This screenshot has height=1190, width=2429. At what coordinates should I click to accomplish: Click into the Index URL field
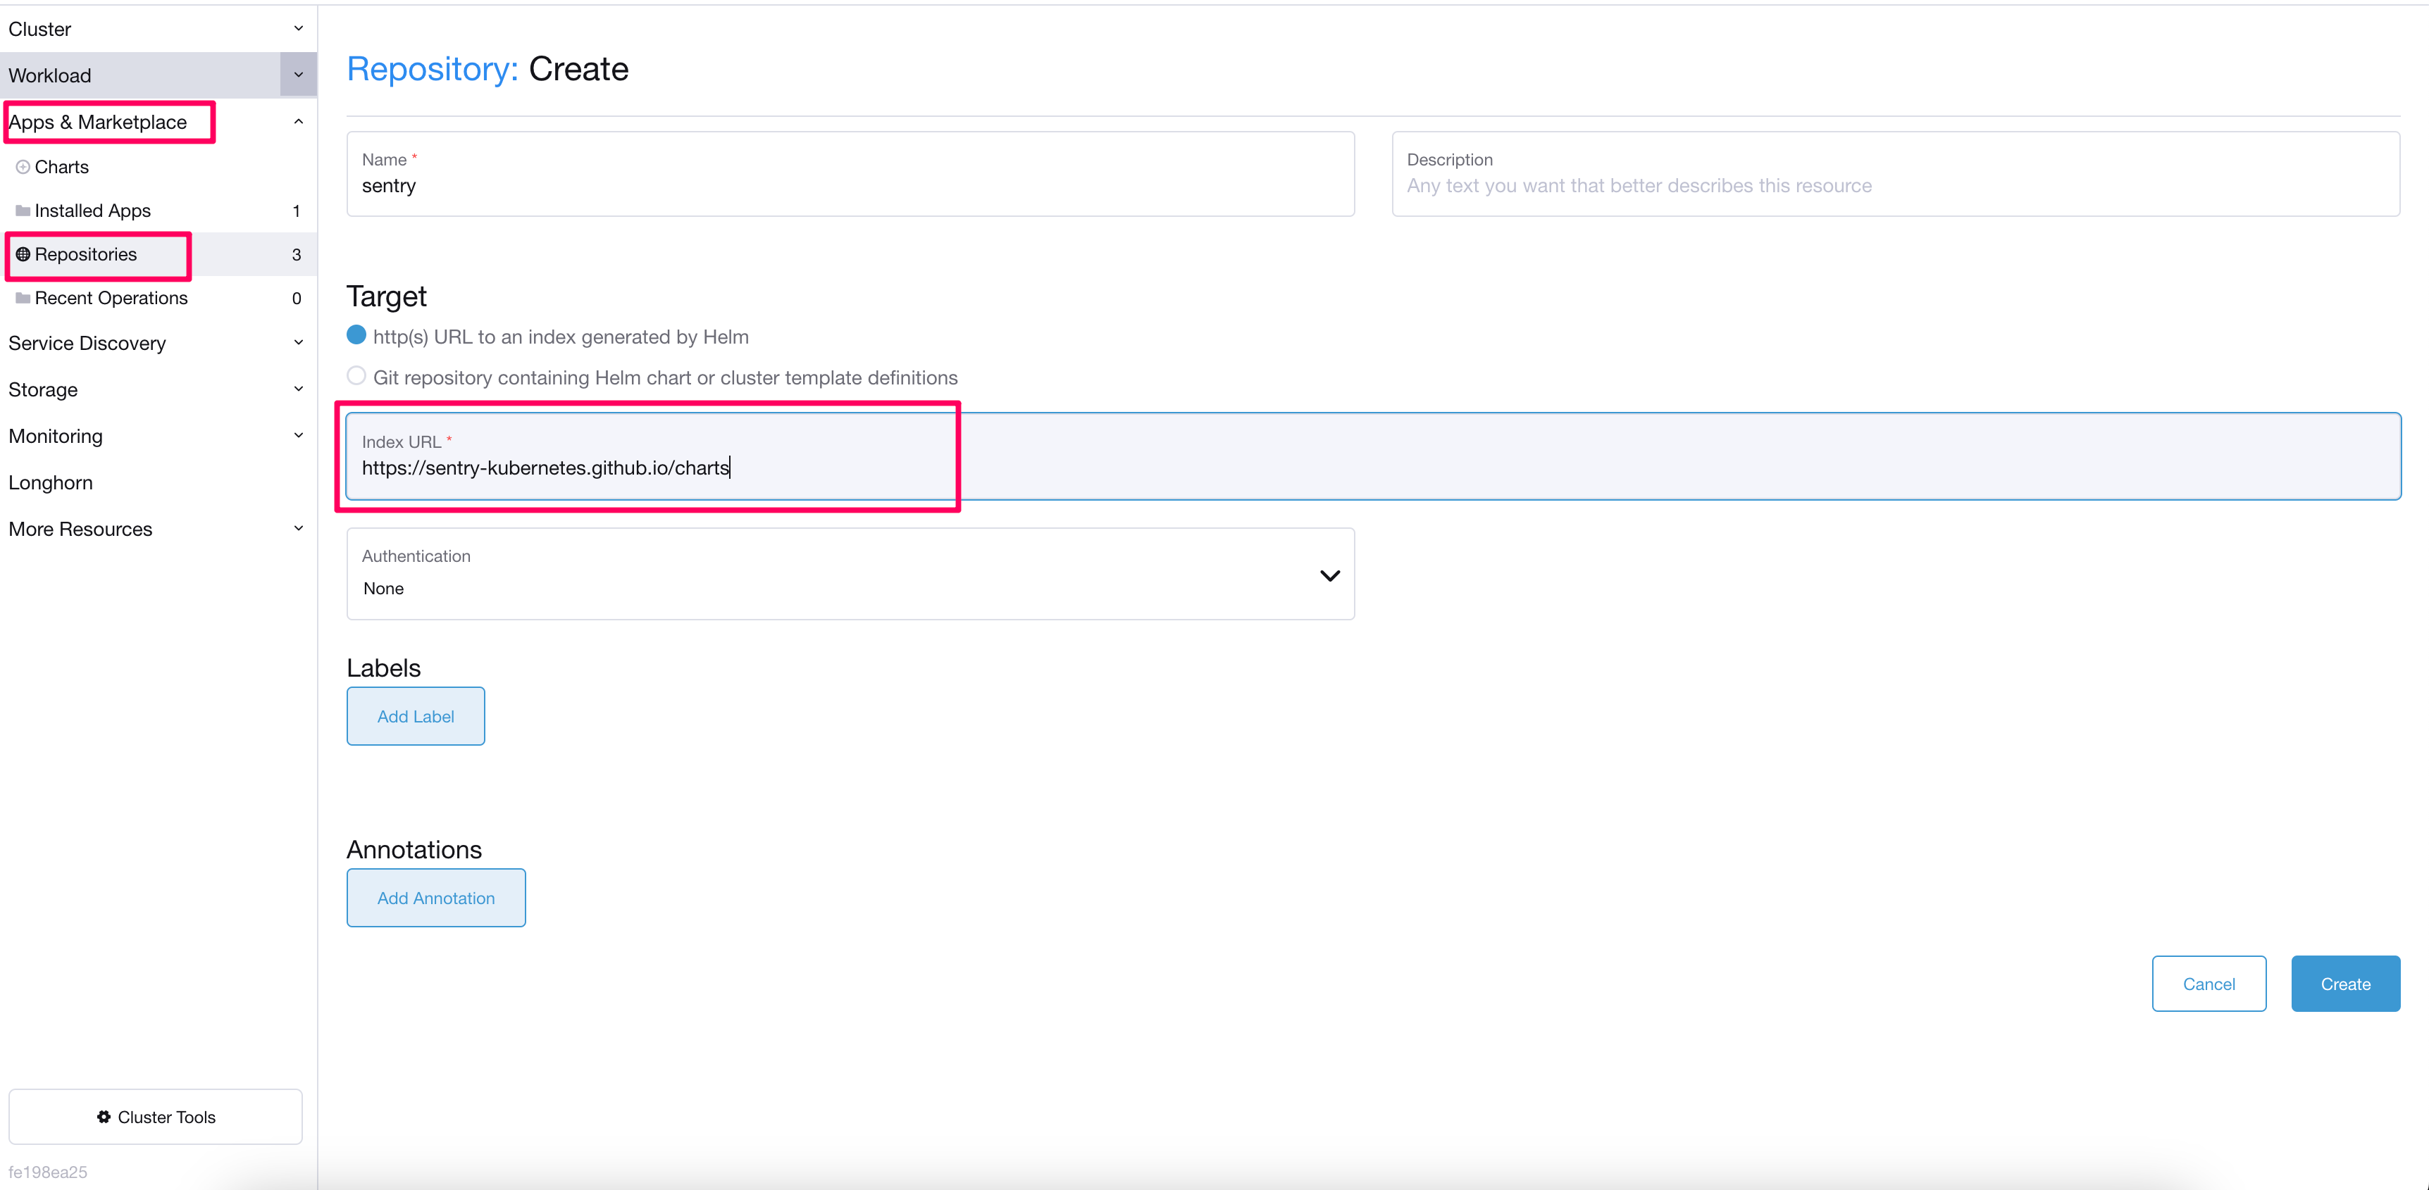click(1373, 456)
